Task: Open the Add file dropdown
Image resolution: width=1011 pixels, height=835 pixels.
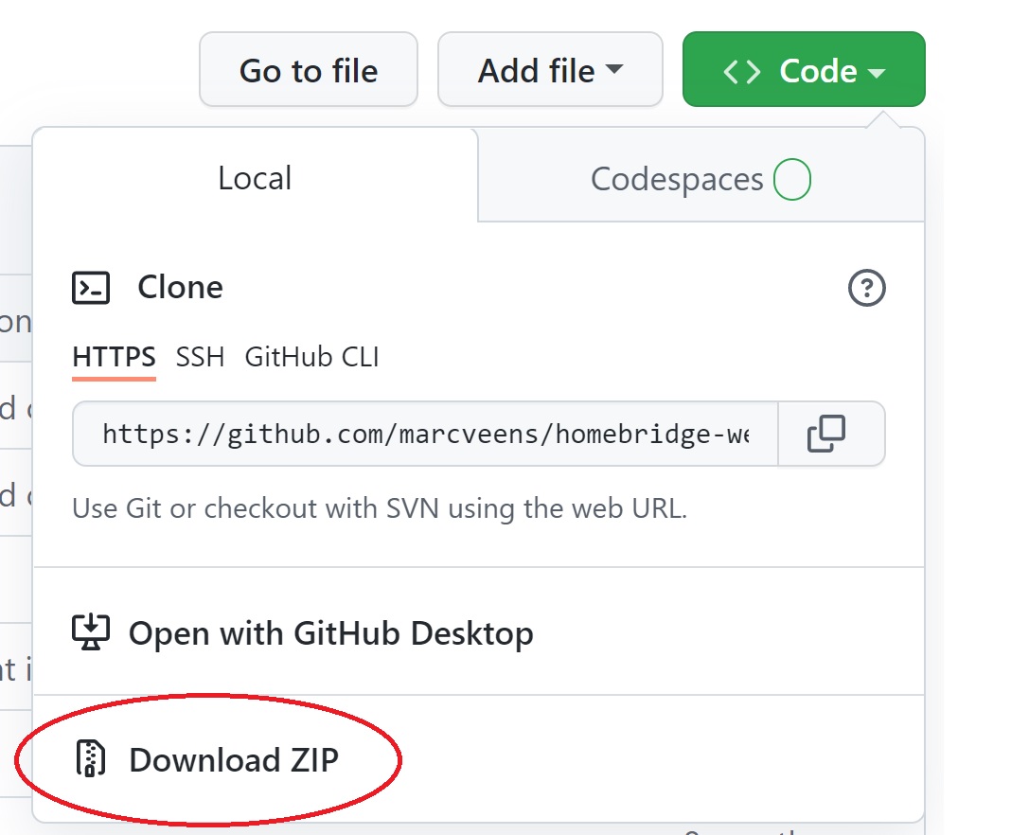Action: tap(550, 70)
